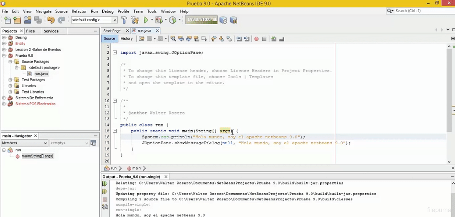This screenshot has height=217, width=455.
Task: Click Find Next Occurrence icon
Action: pos(189,39)
